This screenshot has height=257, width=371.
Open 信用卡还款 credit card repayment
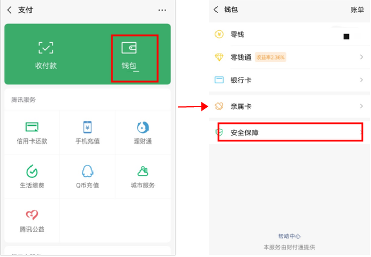tap(32, 132)
